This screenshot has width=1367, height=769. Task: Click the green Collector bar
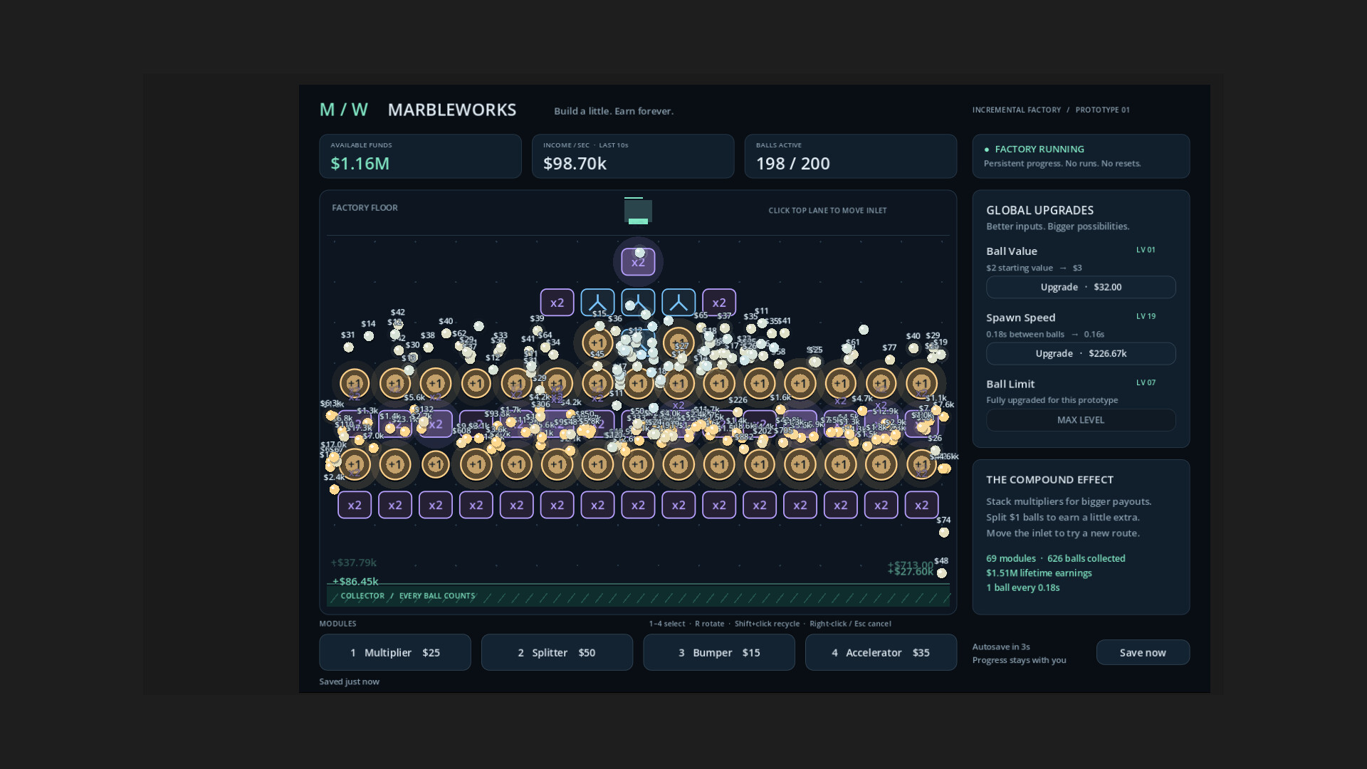638,596
